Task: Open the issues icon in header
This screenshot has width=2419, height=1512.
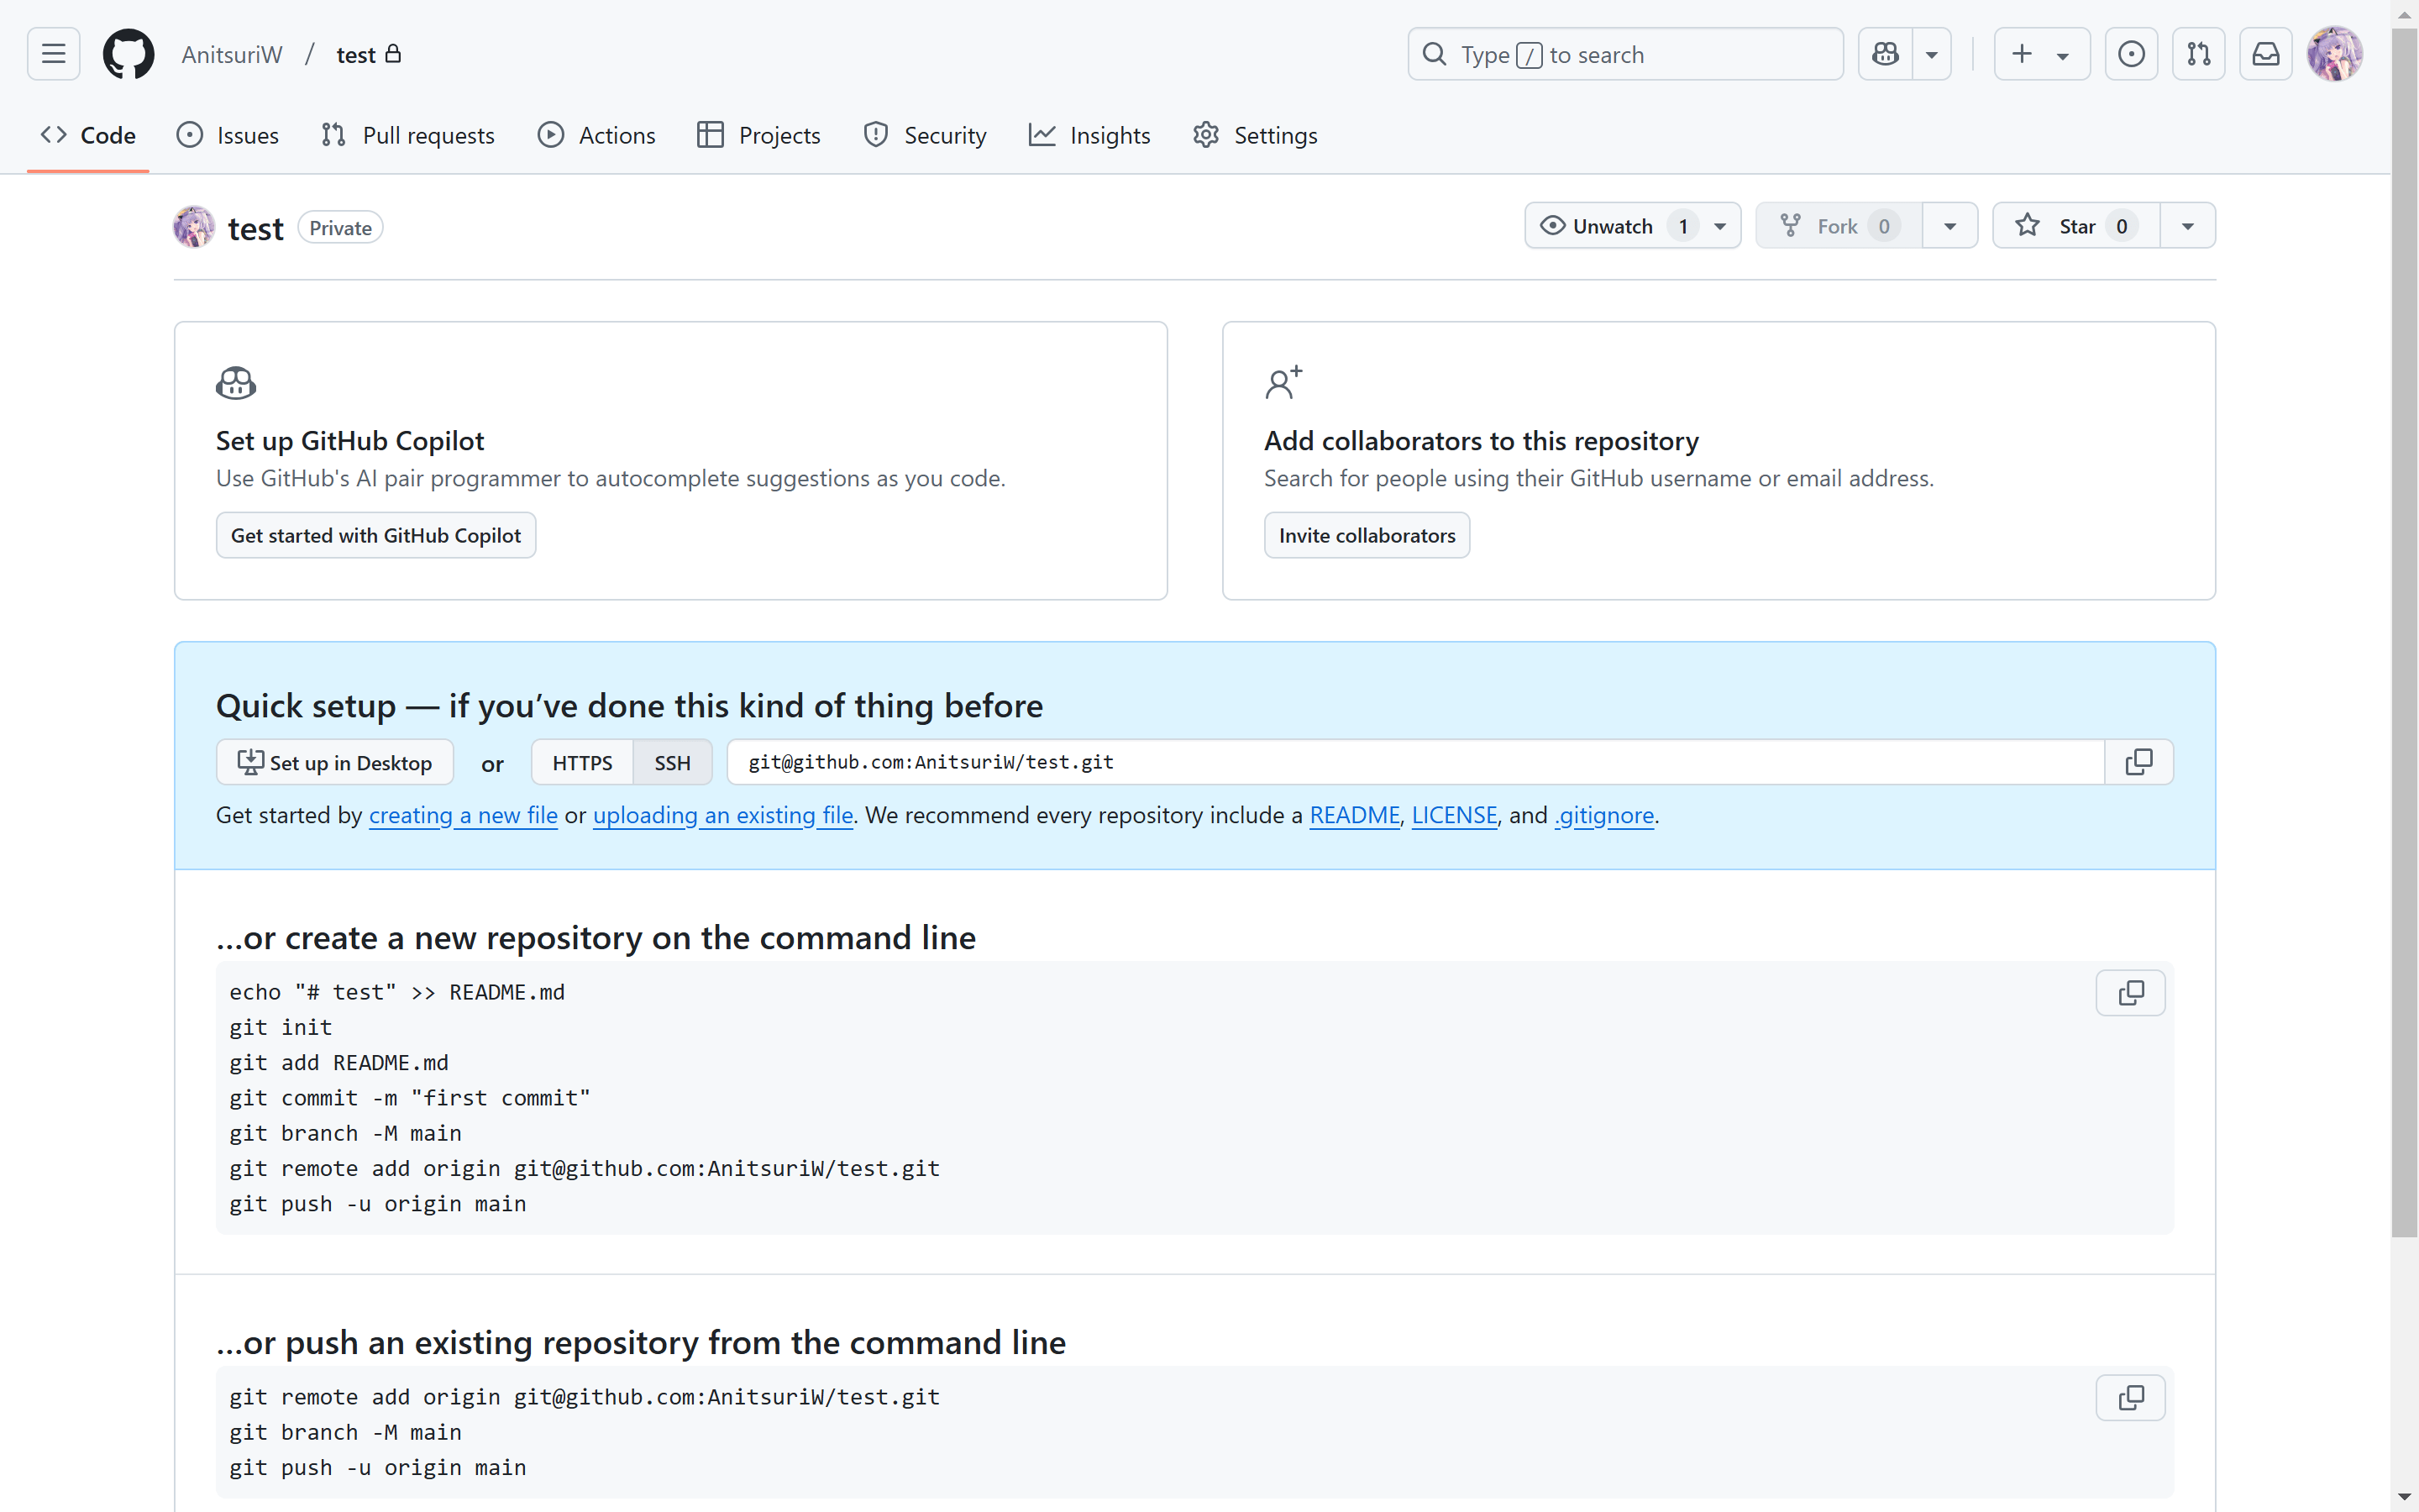Action: tap(2131, 54)
